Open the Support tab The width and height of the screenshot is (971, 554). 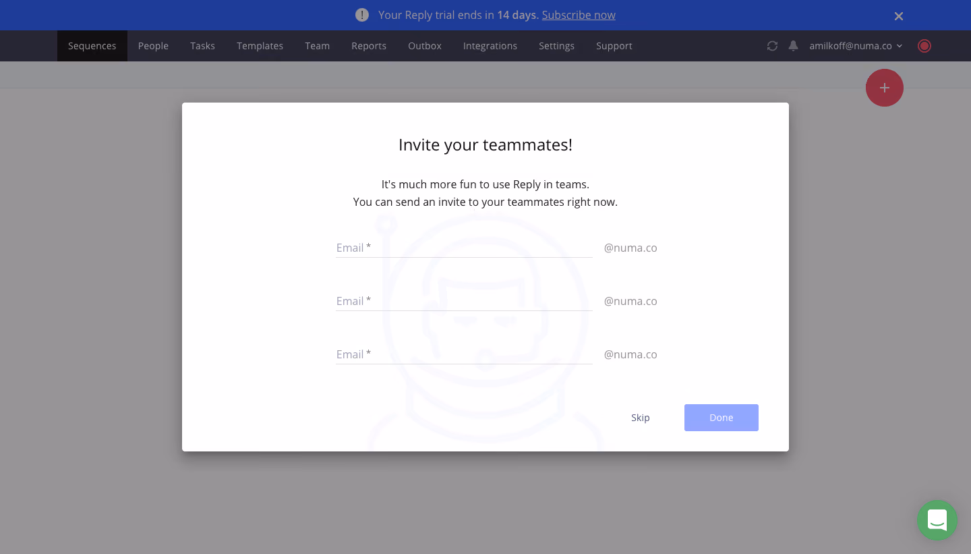pos(614,46)
